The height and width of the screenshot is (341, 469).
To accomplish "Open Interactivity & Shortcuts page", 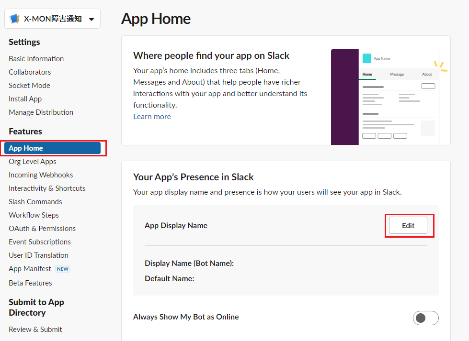I will [47, 188].
